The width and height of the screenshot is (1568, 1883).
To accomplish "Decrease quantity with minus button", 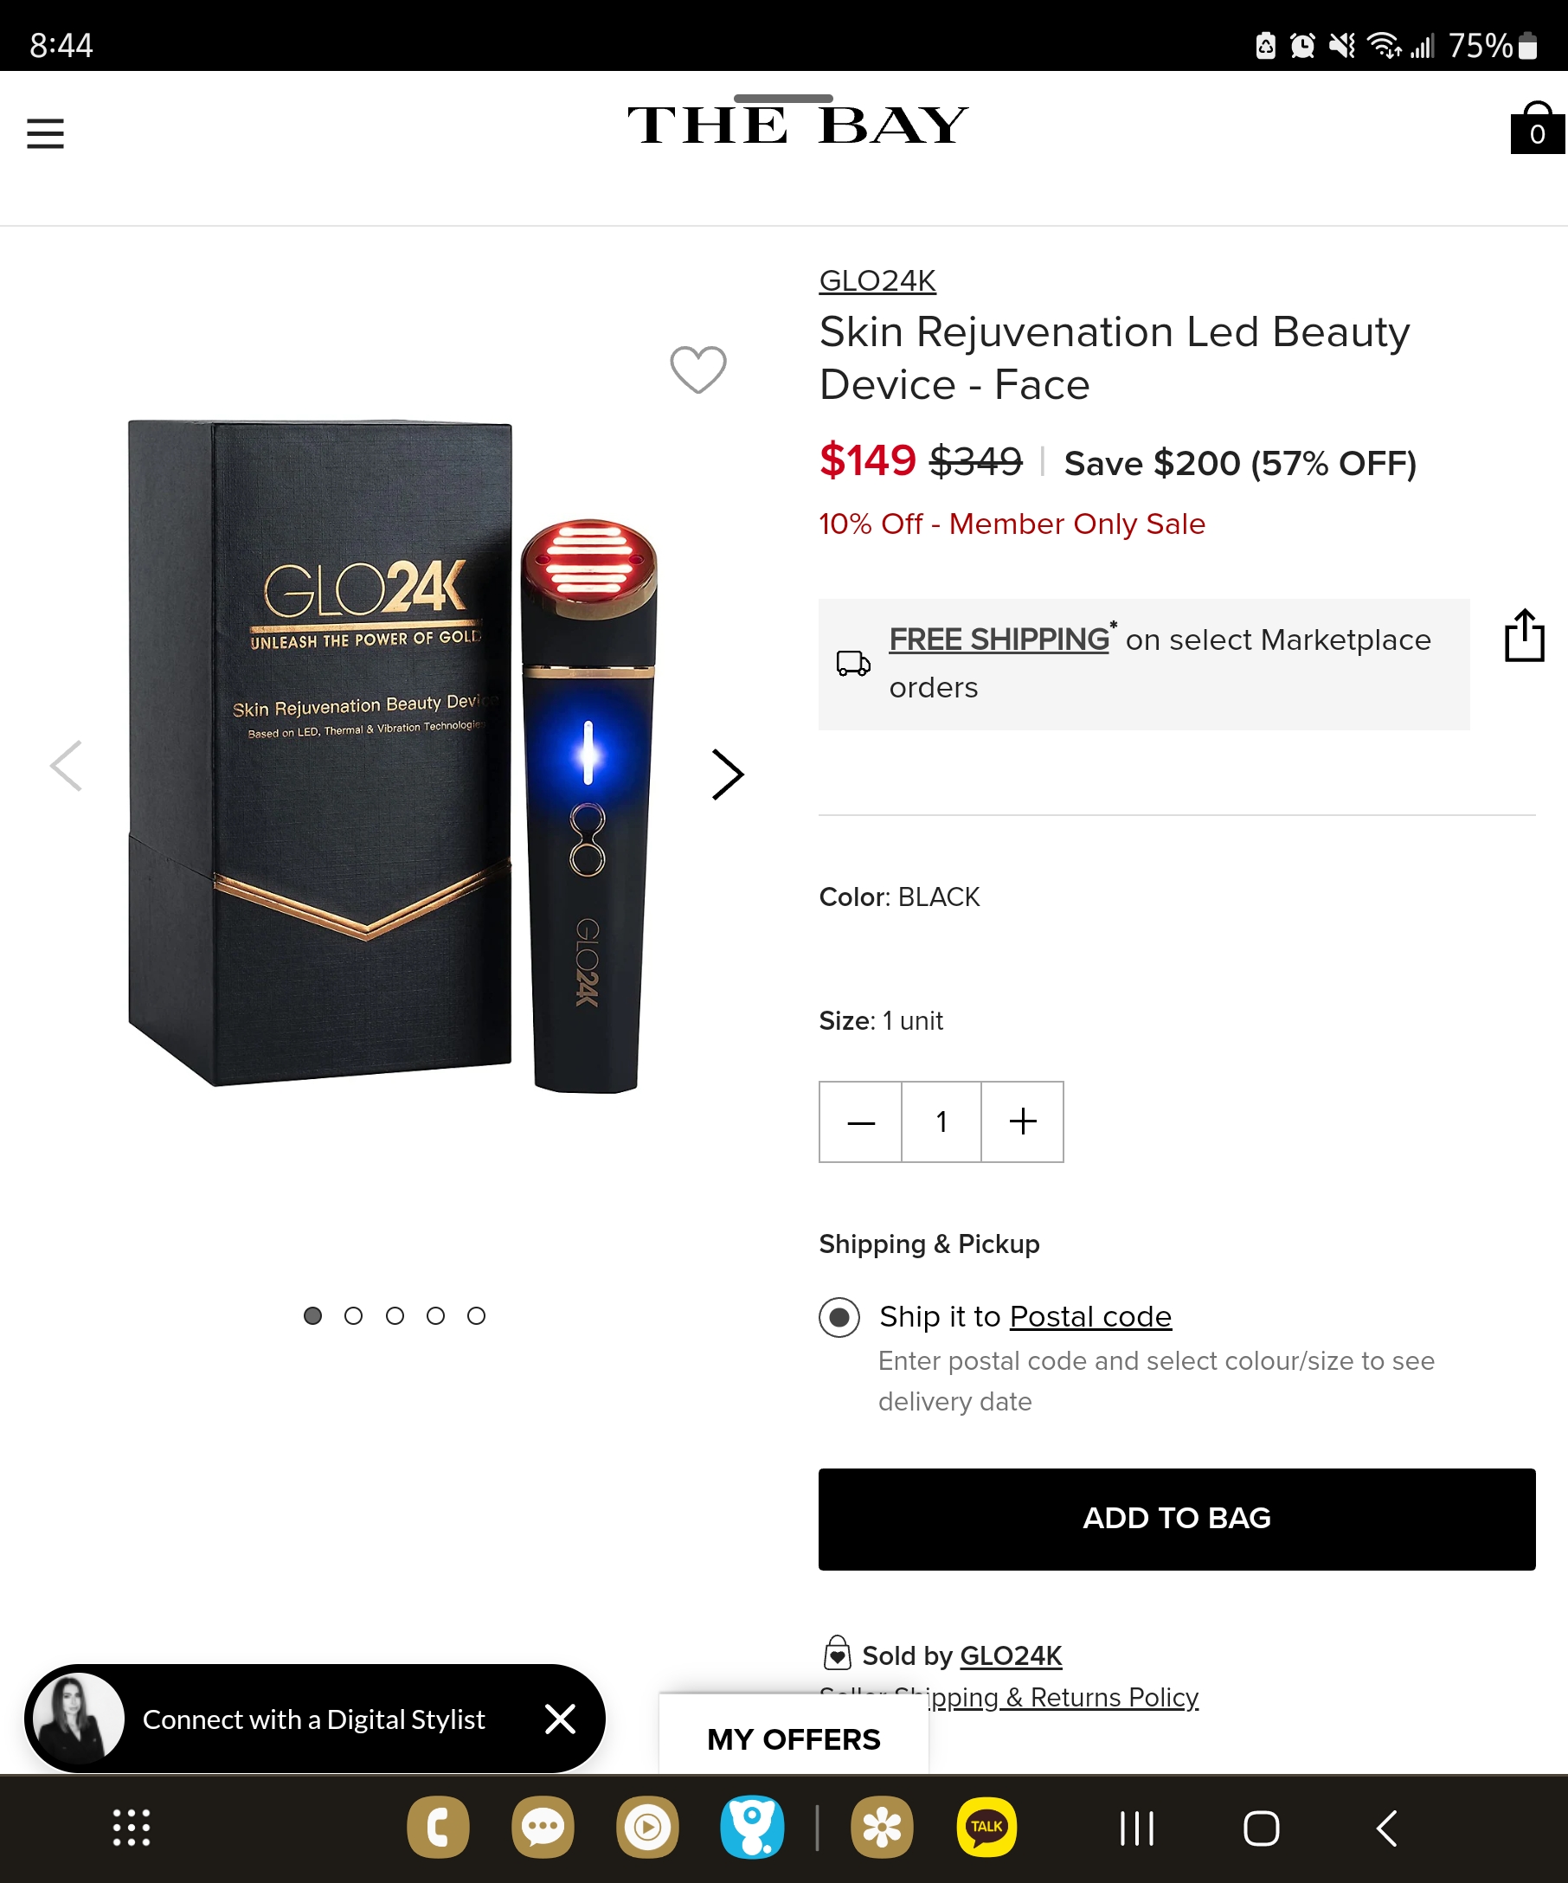I will coord(861,1121).
